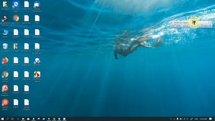Select the onion.txt file icon

16,90
